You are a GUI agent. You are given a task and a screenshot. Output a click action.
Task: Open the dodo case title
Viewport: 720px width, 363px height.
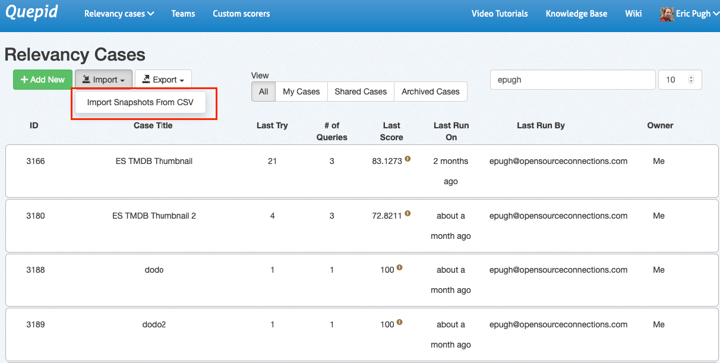click(x=154, y=270)
